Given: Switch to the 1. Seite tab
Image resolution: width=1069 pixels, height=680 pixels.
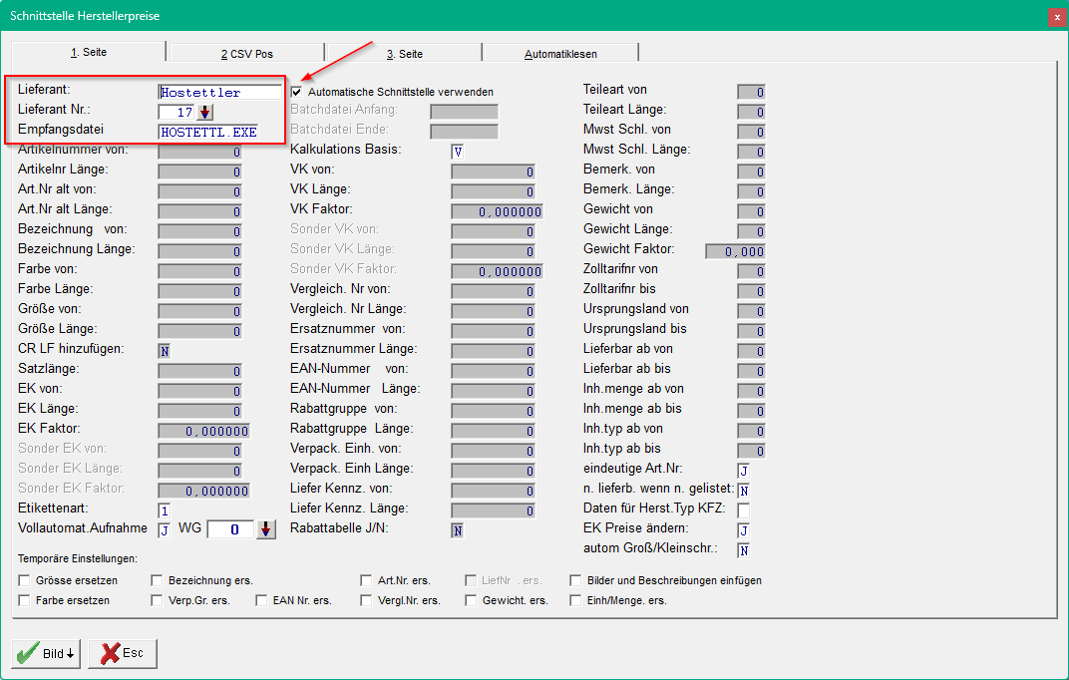Looking at the screenshot, I should (89, 53).
